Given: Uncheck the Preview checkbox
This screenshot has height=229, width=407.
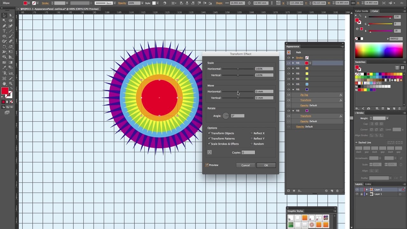Looking at the screenshot, I should [x=207, y=165].
